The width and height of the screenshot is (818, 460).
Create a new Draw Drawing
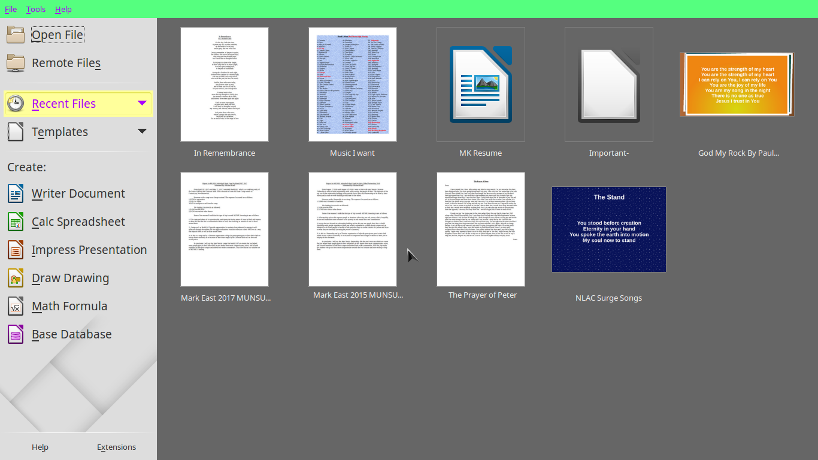pyautogui.click(x=70, y=278)
